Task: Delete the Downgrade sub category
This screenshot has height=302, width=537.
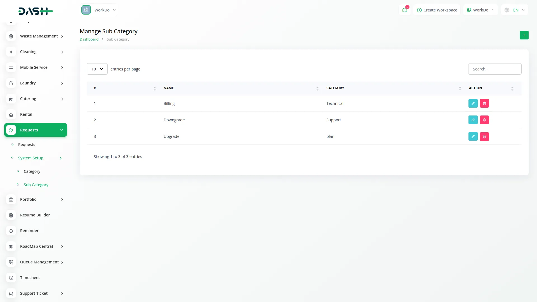Action: point(484,120)
